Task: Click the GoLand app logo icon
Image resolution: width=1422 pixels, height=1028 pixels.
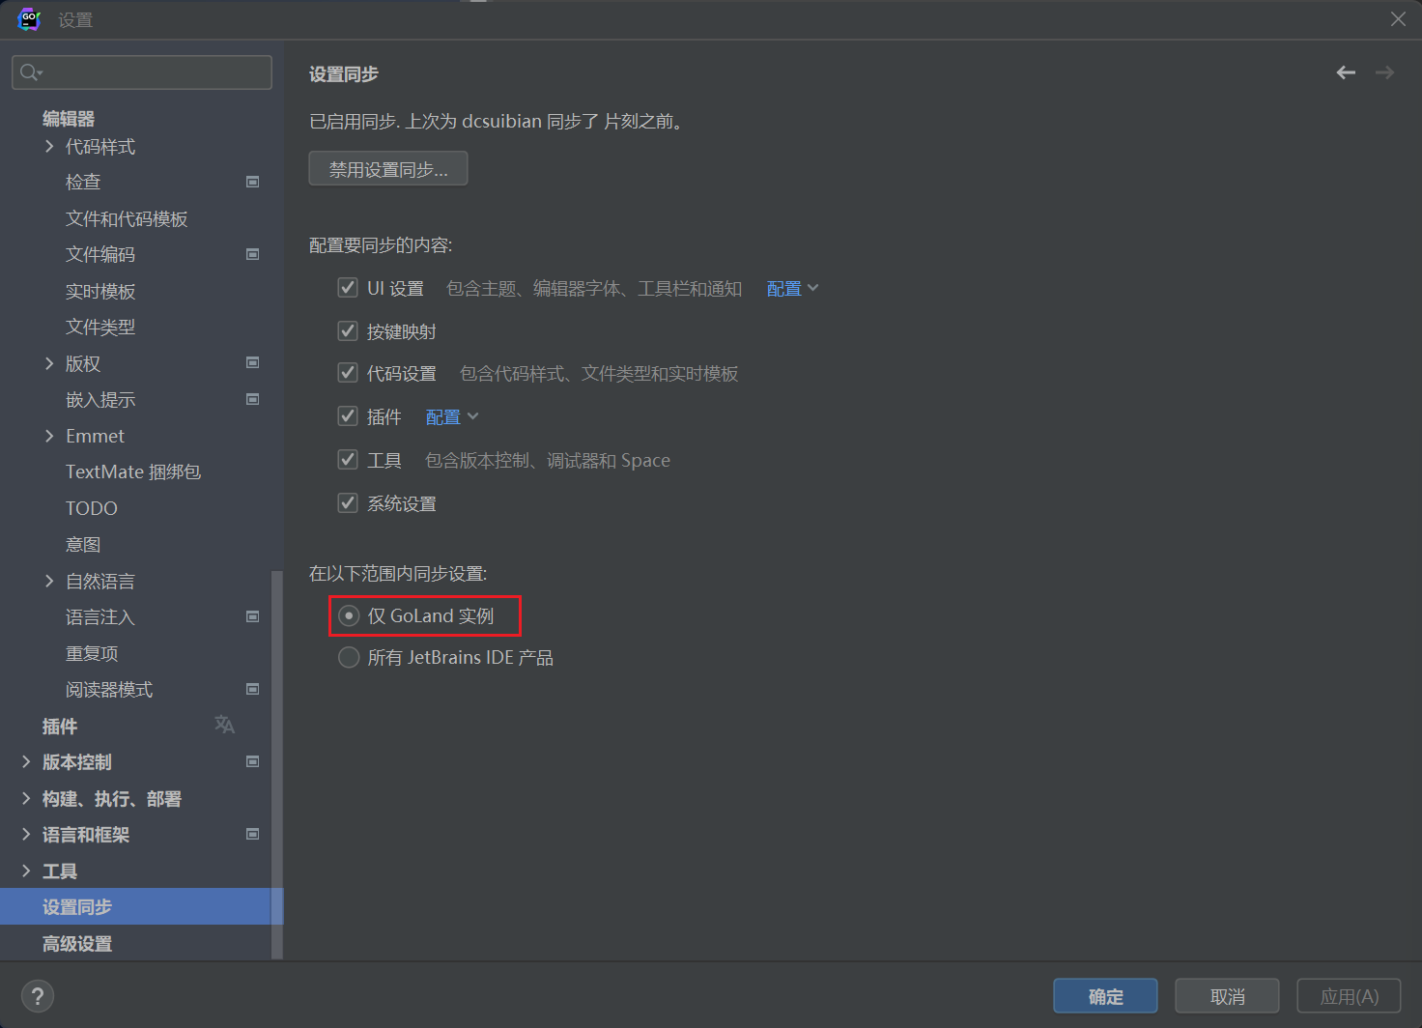Action: pos(29,19)
